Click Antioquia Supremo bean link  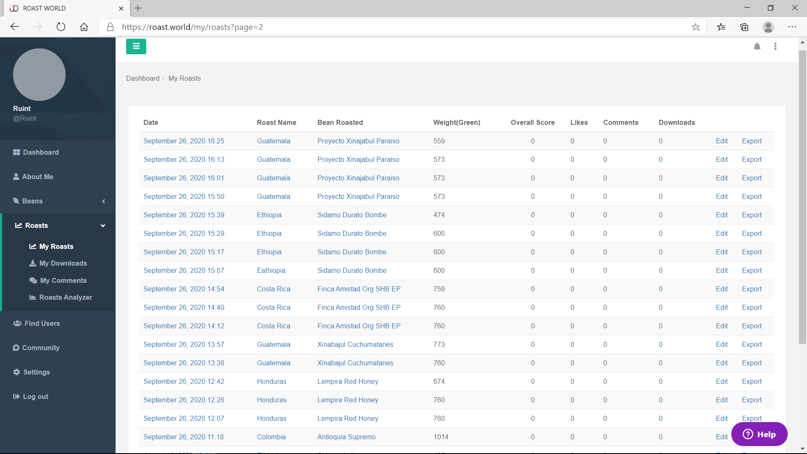pos(346,437)
